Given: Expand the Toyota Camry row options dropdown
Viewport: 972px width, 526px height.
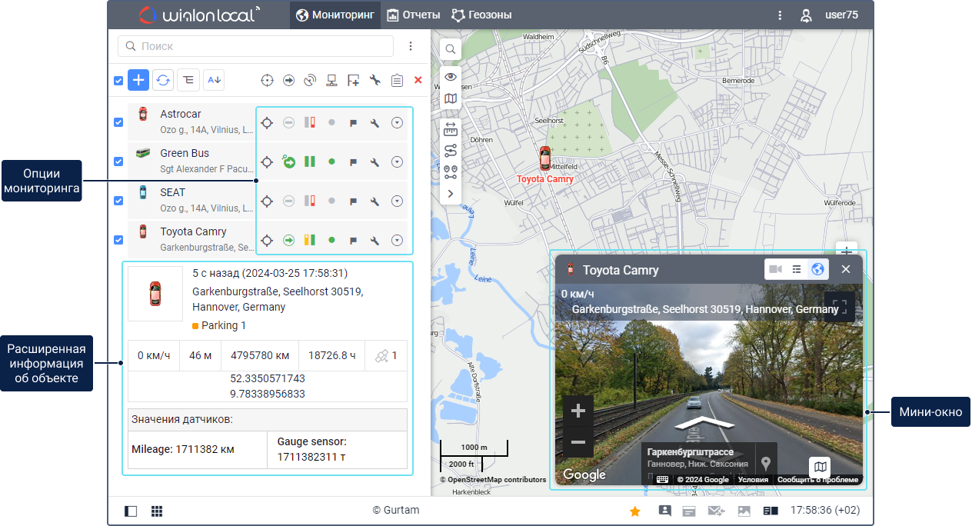Looking at the screenshot, I should click(397, 241).
